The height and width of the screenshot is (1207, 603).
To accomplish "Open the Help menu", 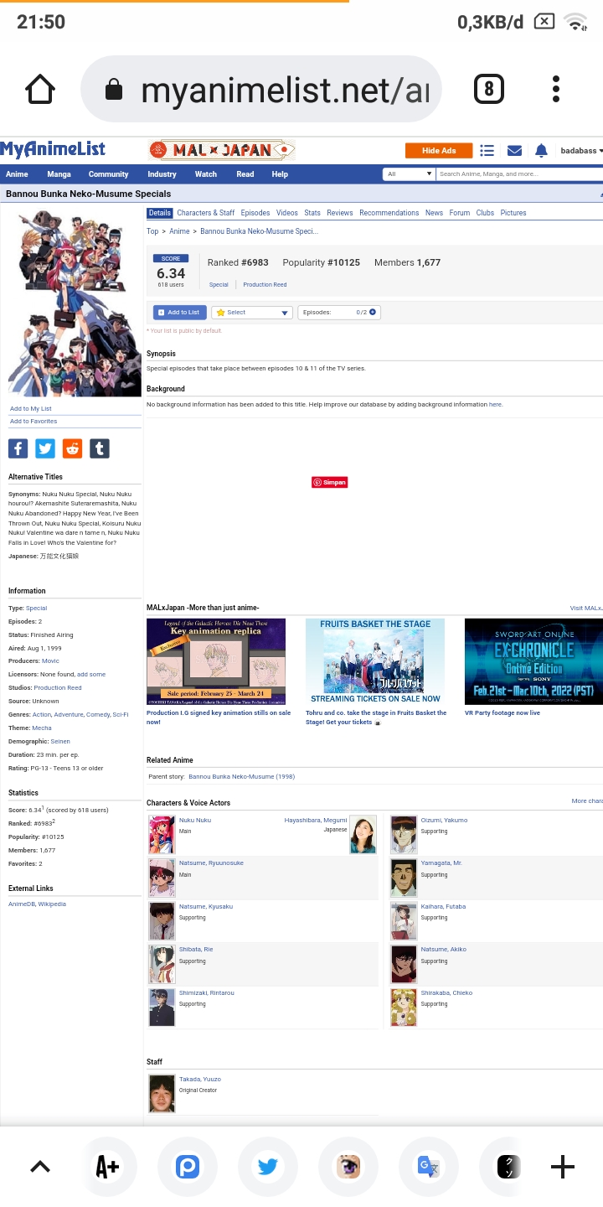I will click(x=280, y=174).
